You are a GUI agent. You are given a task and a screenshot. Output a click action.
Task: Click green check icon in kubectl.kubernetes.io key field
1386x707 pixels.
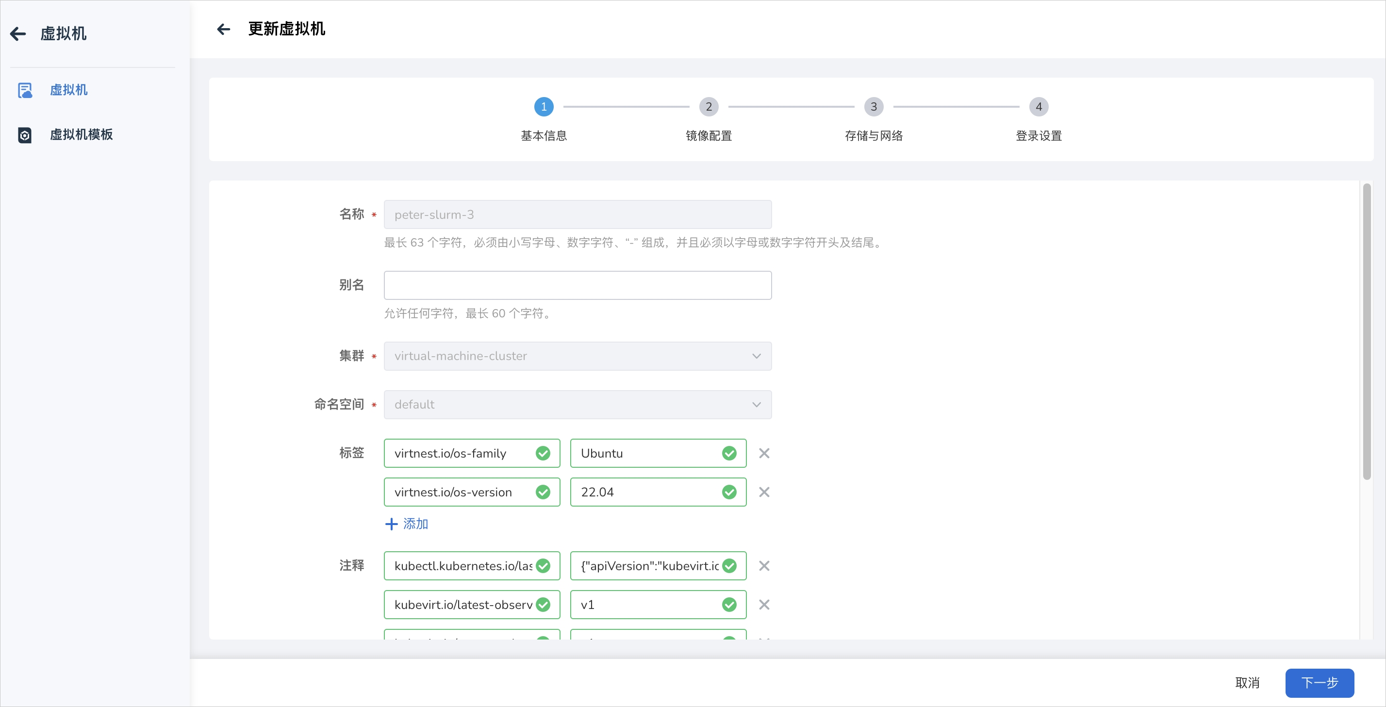pos(543,565)
